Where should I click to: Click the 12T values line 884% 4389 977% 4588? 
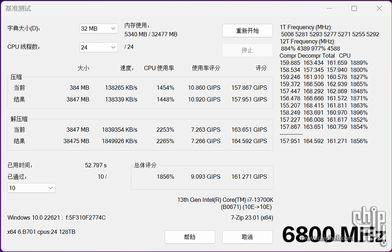(x=310, y=48)
